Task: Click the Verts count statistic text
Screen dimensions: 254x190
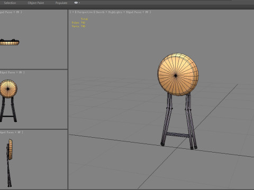Action: click(78, 26)
